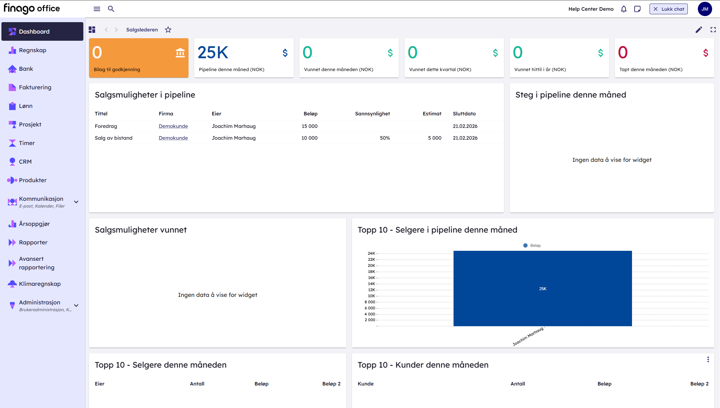Click the JM user avatar
The width and height of the screenshot is (720, 408).
tap(704, 9)
